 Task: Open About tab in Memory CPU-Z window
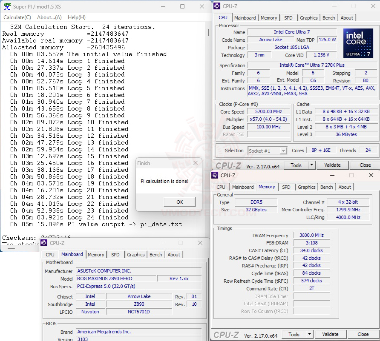(x=345, y=187)
